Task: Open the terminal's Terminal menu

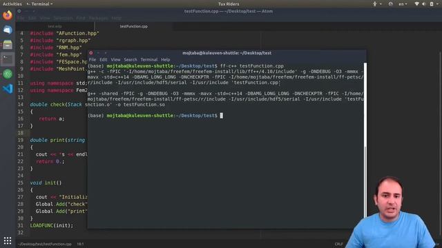Action: pyautogui.click(x=149, y=60)
